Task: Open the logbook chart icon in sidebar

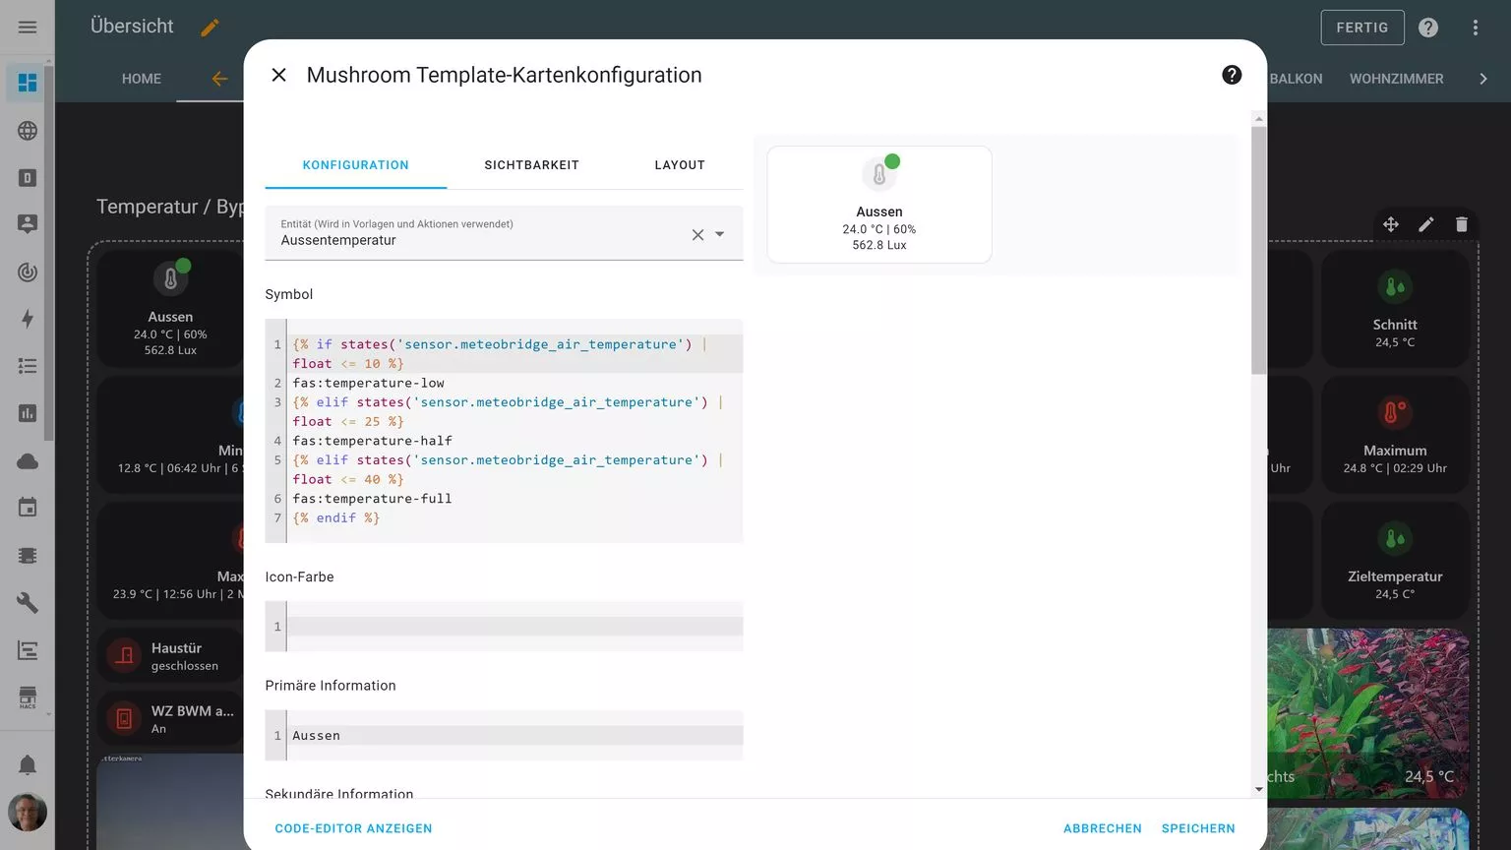Action: click(28, 649)
